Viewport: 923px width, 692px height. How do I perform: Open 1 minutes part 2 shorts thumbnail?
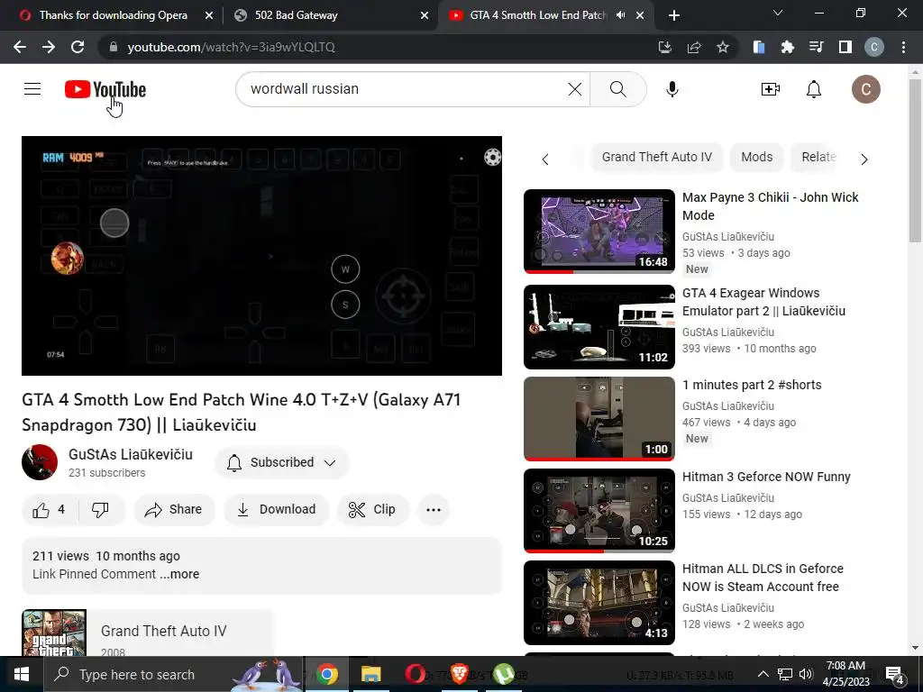tap(599, 419)
